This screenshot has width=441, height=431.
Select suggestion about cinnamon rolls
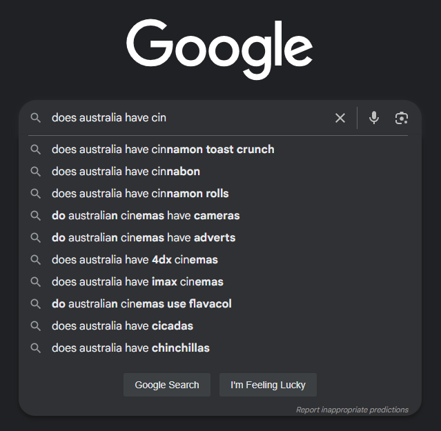140,194
